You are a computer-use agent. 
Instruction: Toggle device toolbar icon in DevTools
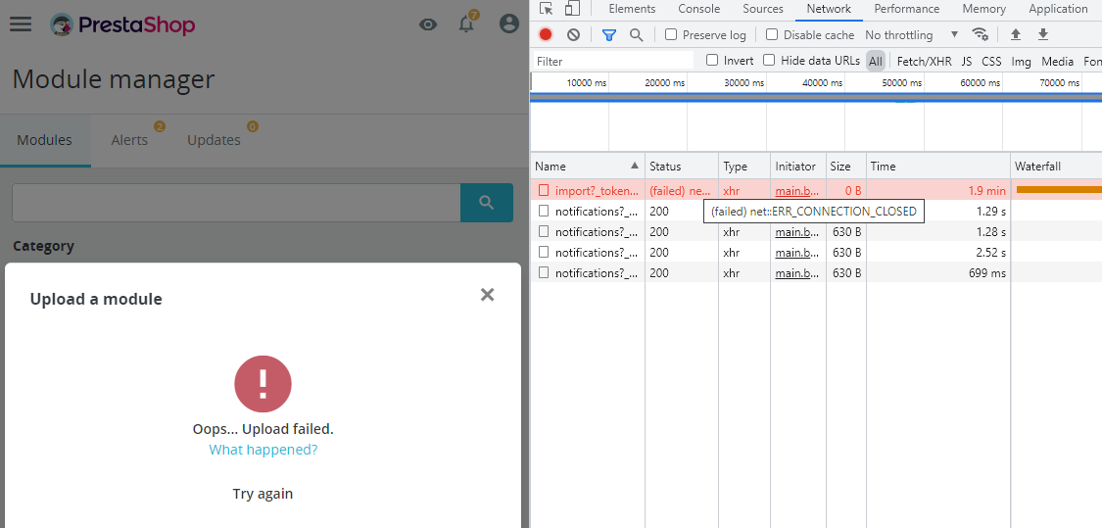coord(572,9)
